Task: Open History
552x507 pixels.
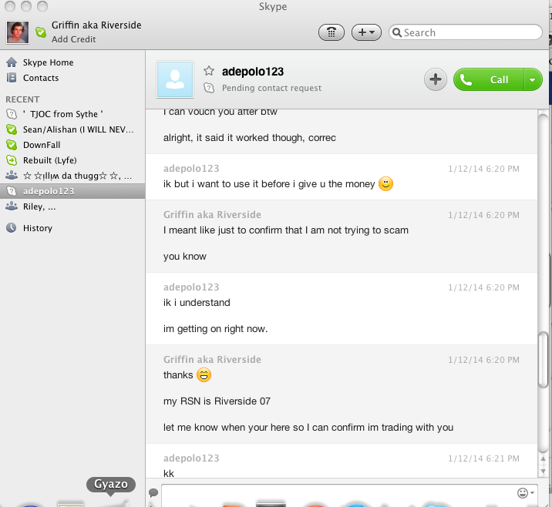Action: (x=38, y=228)
